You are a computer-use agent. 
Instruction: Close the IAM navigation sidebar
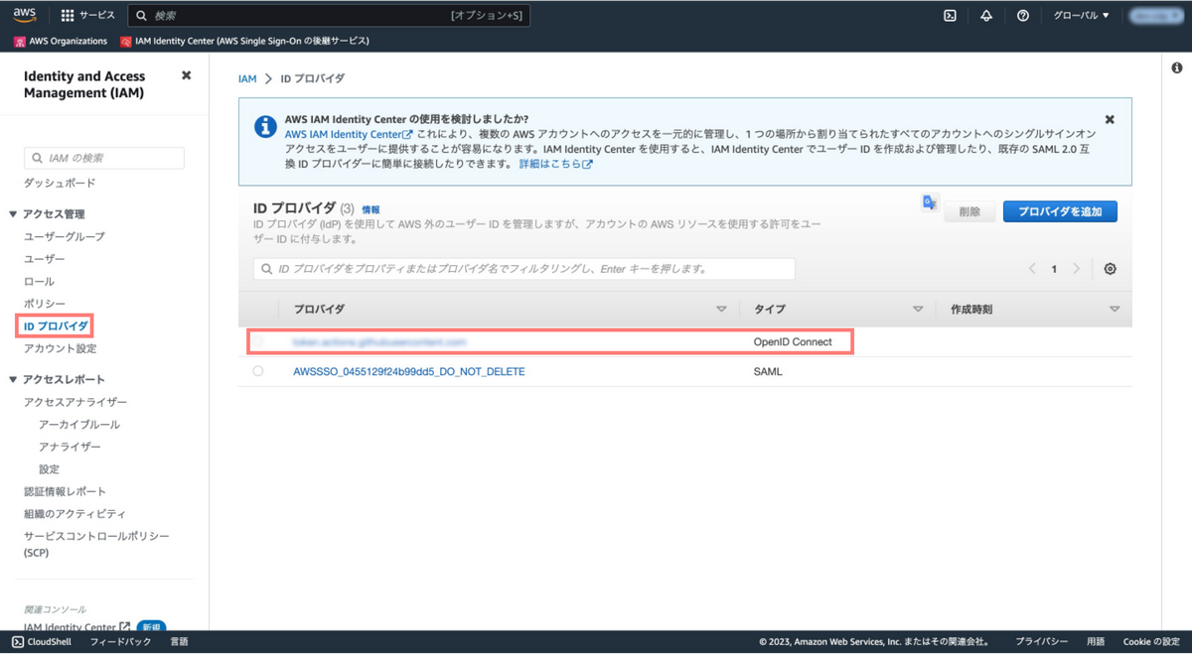pyautogui.click(x=186, y=75)
